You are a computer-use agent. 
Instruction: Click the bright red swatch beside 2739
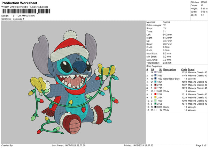click(x=155, y=94)
